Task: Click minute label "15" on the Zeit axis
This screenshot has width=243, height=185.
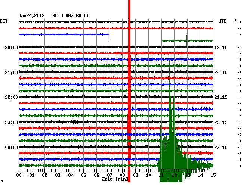Action: 213,175
